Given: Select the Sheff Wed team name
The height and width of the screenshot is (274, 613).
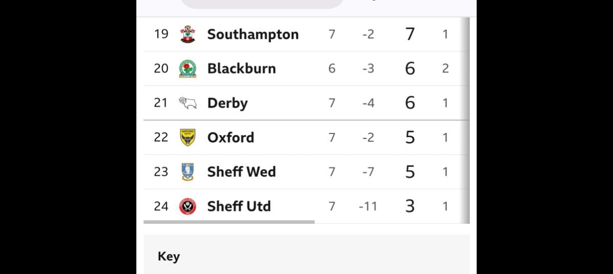Looking at the screenshot, I should tap(242, 172).
